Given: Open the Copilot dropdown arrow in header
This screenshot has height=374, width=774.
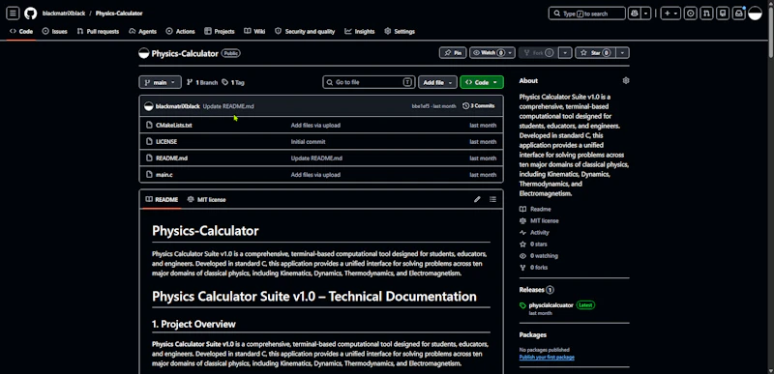Looking at the screenshot, I should point(646,14).
